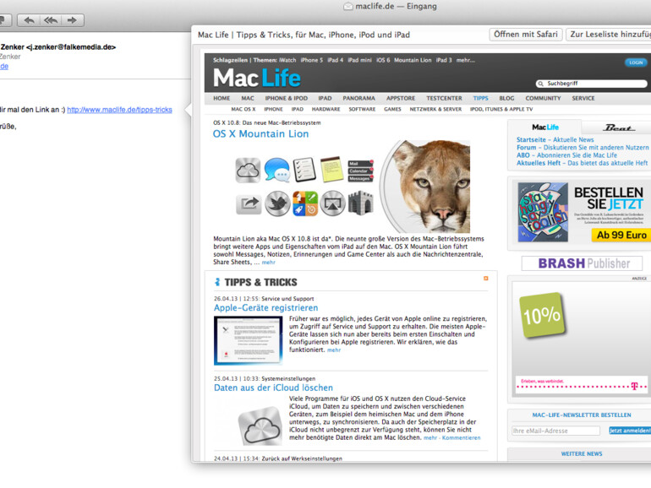Screen dimensions: 651x488
Task: Click the Gatekeeper castle icon
Action: click(360, 203)
